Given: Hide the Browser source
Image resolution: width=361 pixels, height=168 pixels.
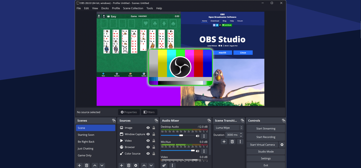Looking at the screenshot, I should [148, 147].
